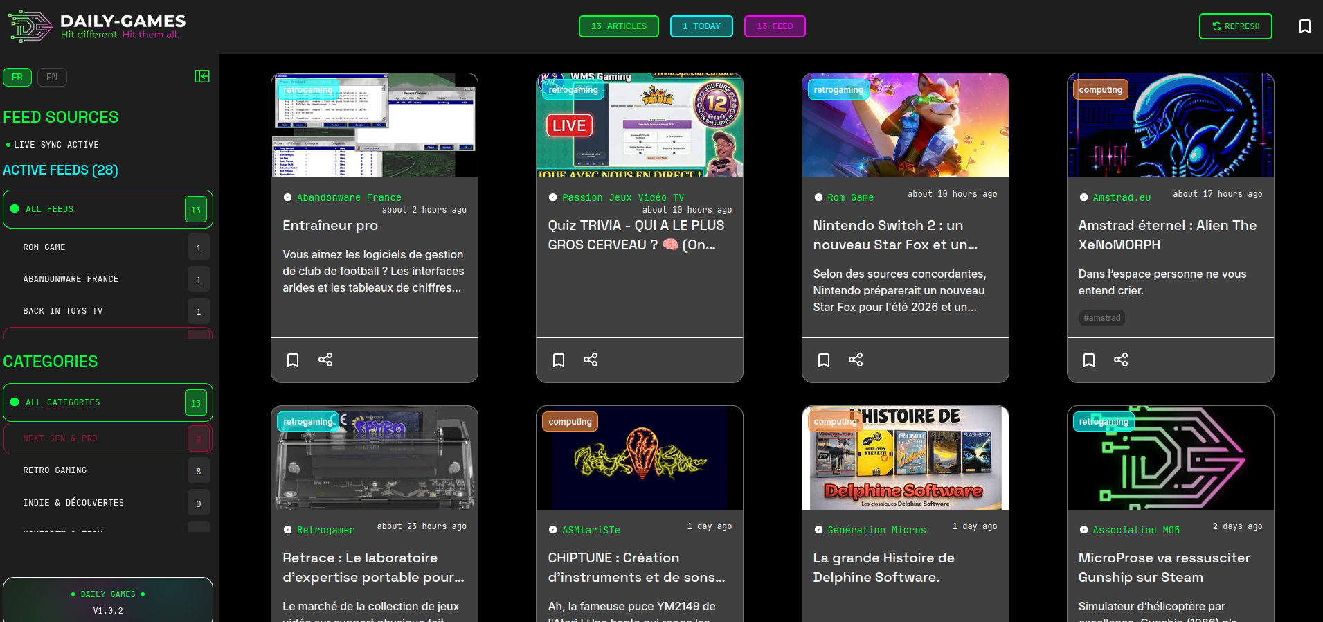1323x622 pixels.
Task: Switch language to EN
Action: (52, 77)
